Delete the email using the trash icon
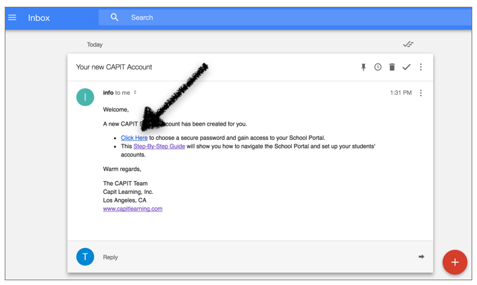The width and height of the screenshot is (477, 285). [392, 67]
